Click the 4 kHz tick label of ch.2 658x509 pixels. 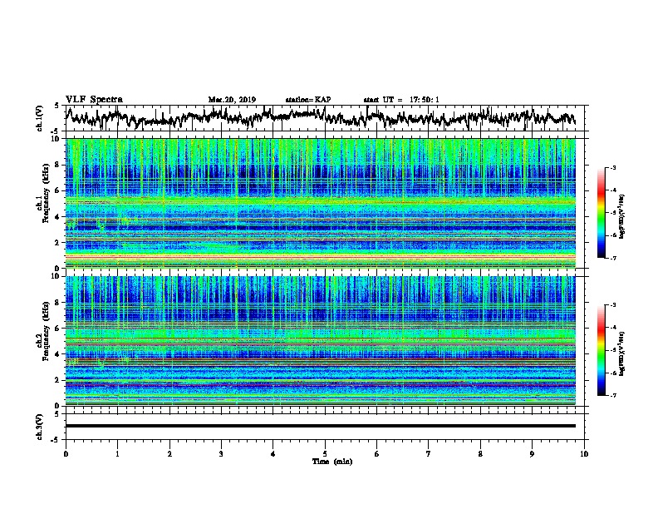click(58, 354)
